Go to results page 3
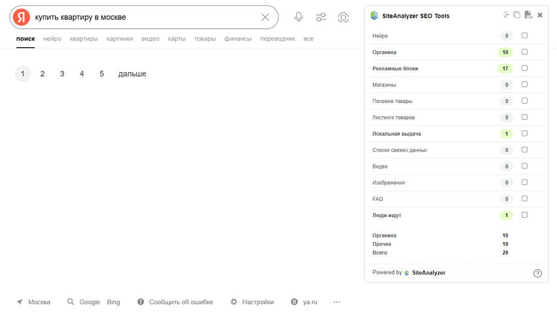The height and width of the screenshot is (318, 557). pyautogui.click(x=62, y=74)
